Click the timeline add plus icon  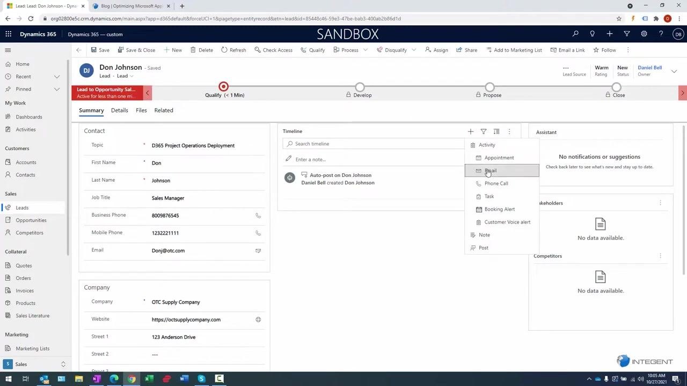click(471, 131)
